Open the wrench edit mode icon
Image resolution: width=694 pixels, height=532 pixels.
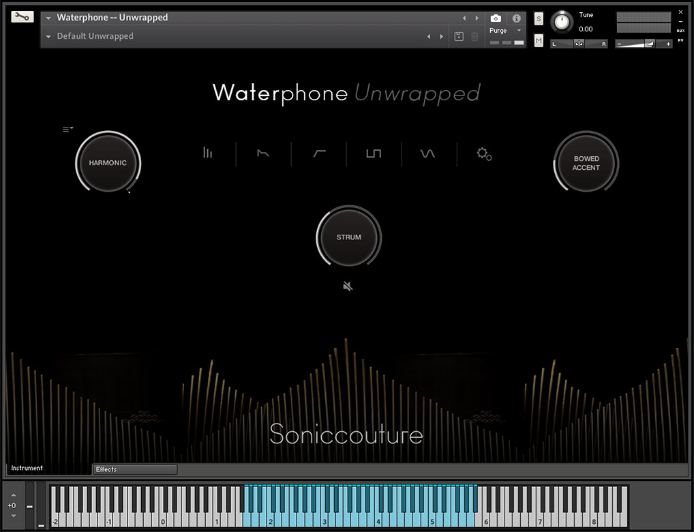[22, 17]
